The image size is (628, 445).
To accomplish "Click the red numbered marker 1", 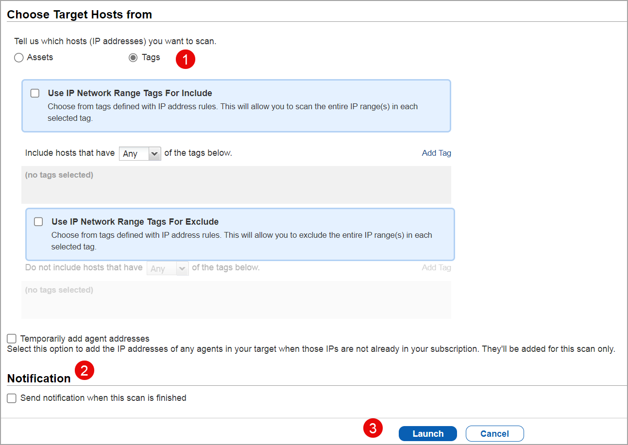I will (x=185, y=59).
